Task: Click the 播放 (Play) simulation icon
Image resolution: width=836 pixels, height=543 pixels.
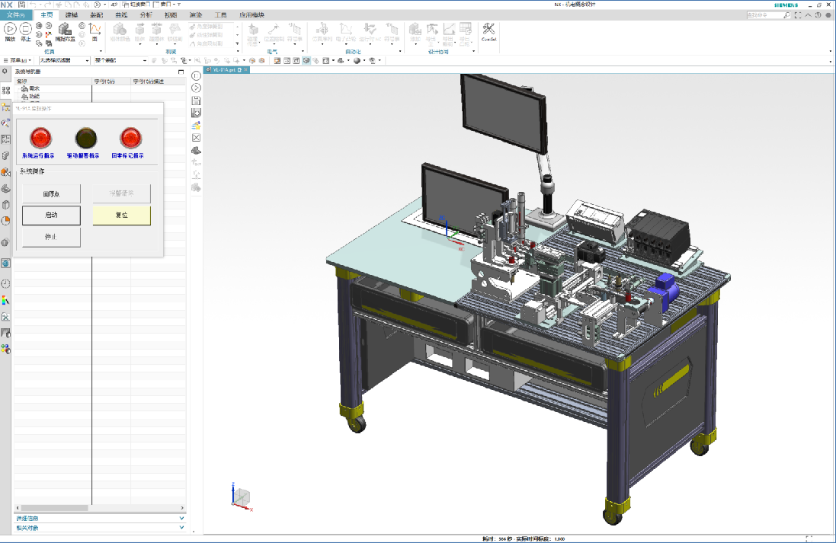Action: (x=10, y=29)
